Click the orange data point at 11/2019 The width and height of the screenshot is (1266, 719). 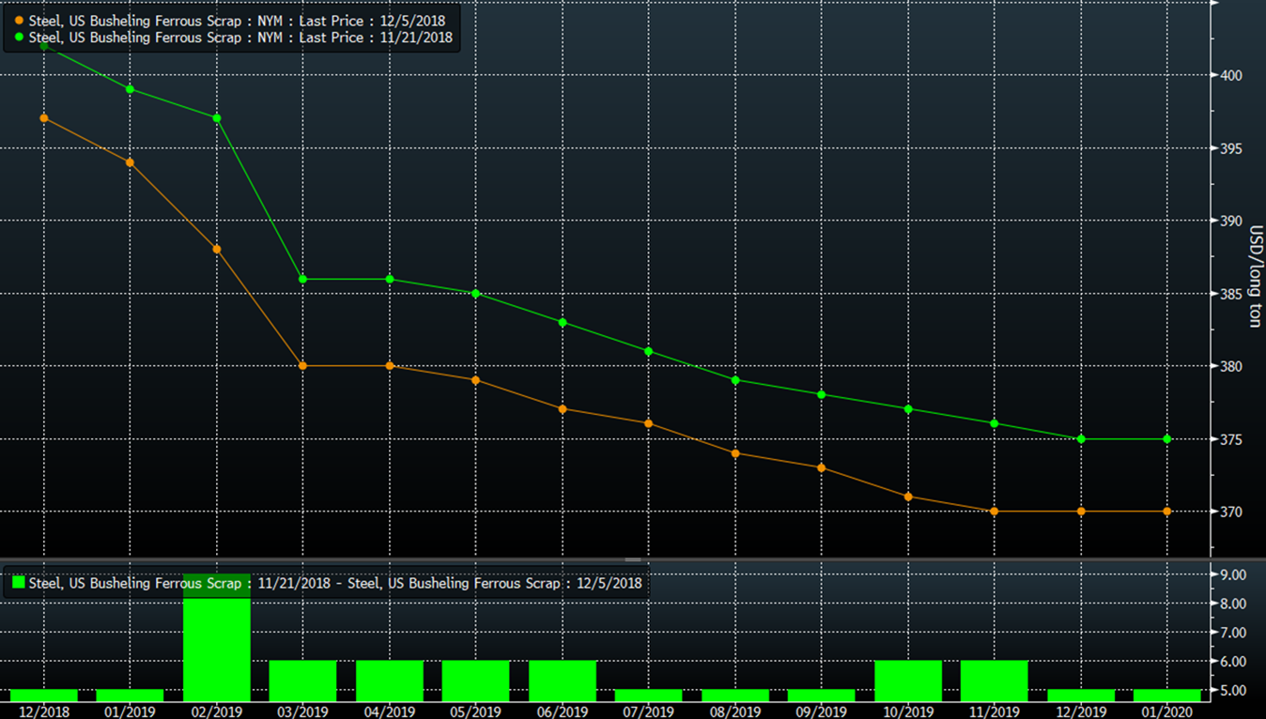coord(995,512)
